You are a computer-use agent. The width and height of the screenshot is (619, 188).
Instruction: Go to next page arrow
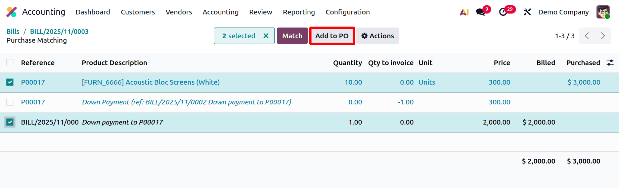click(603, 36)
